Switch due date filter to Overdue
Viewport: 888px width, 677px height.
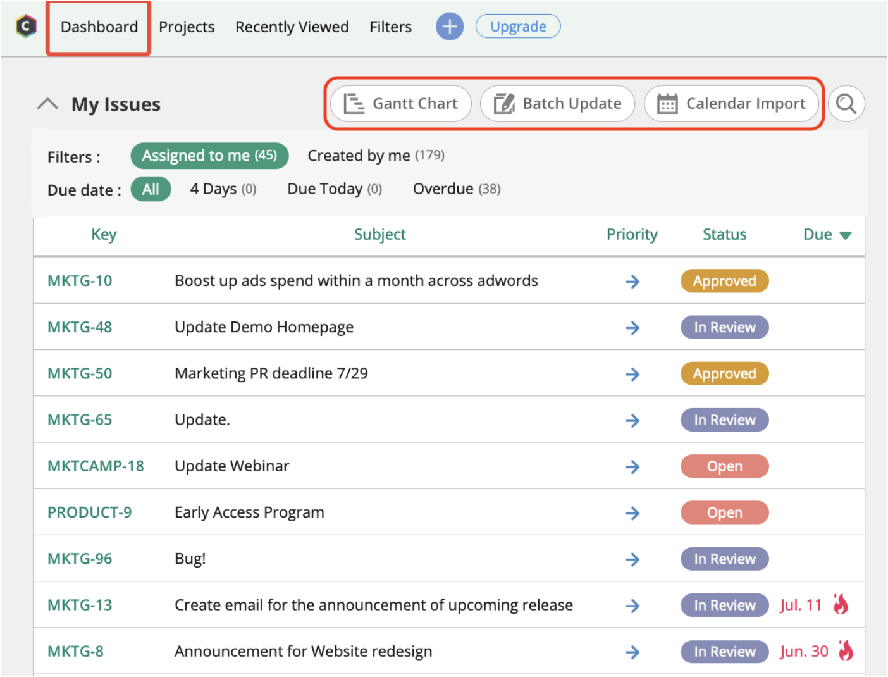click(x=443, y=188)
